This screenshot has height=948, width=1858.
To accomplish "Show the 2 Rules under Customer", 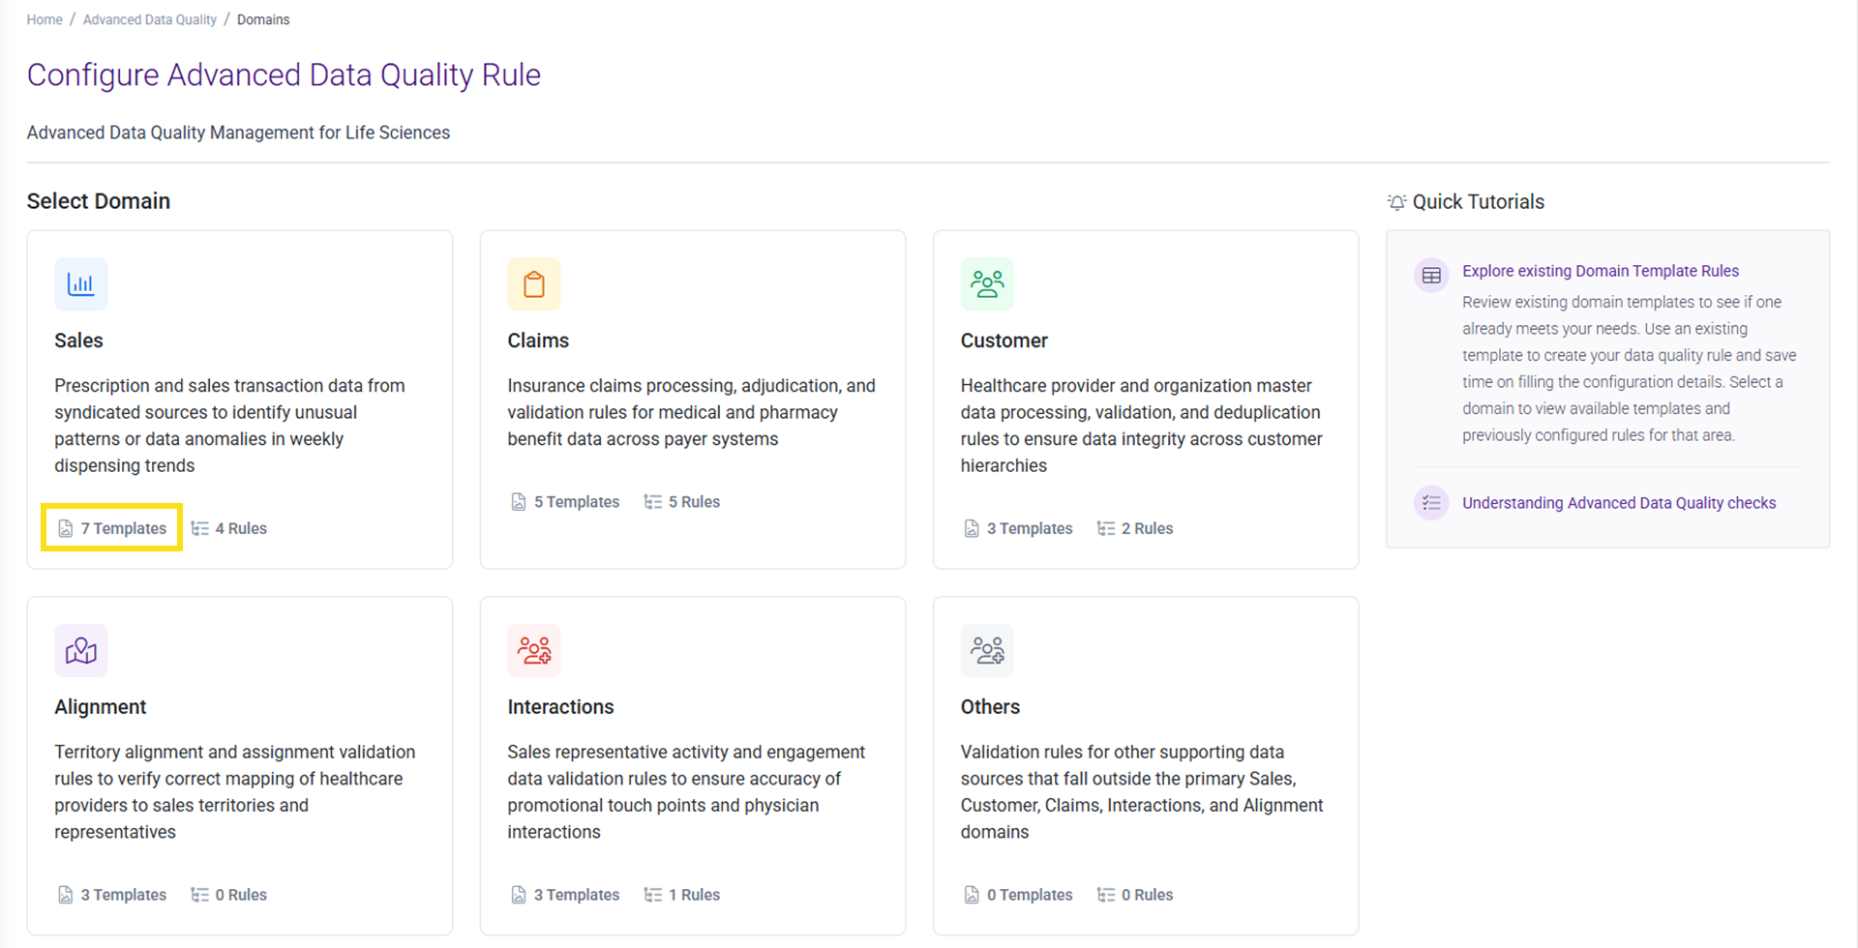I will [x=1135, y=528].
